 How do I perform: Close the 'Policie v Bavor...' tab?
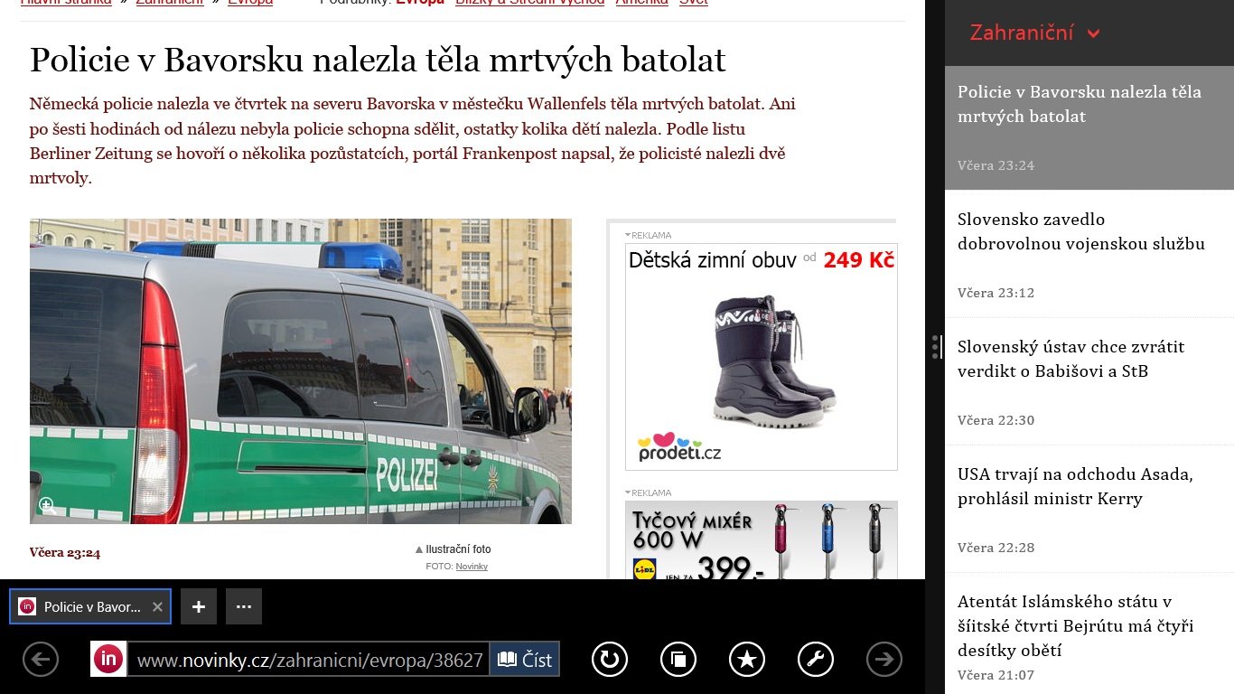click(x=157, y=607)
